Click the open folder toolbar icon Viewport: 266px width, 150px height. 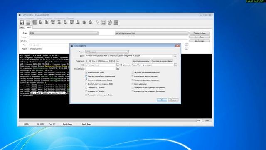click(x=28, y=22)
